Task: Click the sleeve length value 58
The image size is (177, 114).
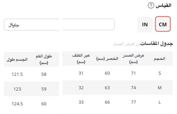Action: coord(44,74)
